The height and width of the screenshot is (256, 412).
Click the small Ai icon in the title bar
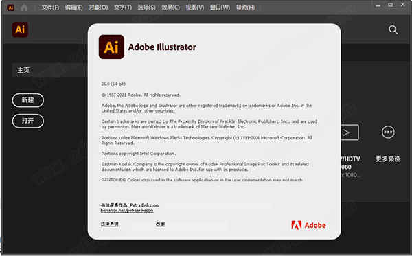pyautogui.click(x=11, y=8)
